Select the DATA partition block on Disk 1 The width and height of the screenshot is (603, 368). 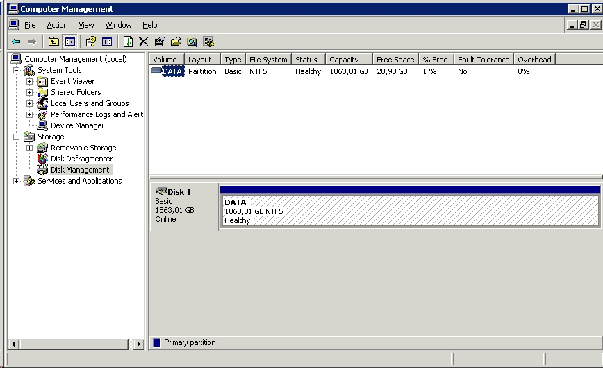[410, 211]
